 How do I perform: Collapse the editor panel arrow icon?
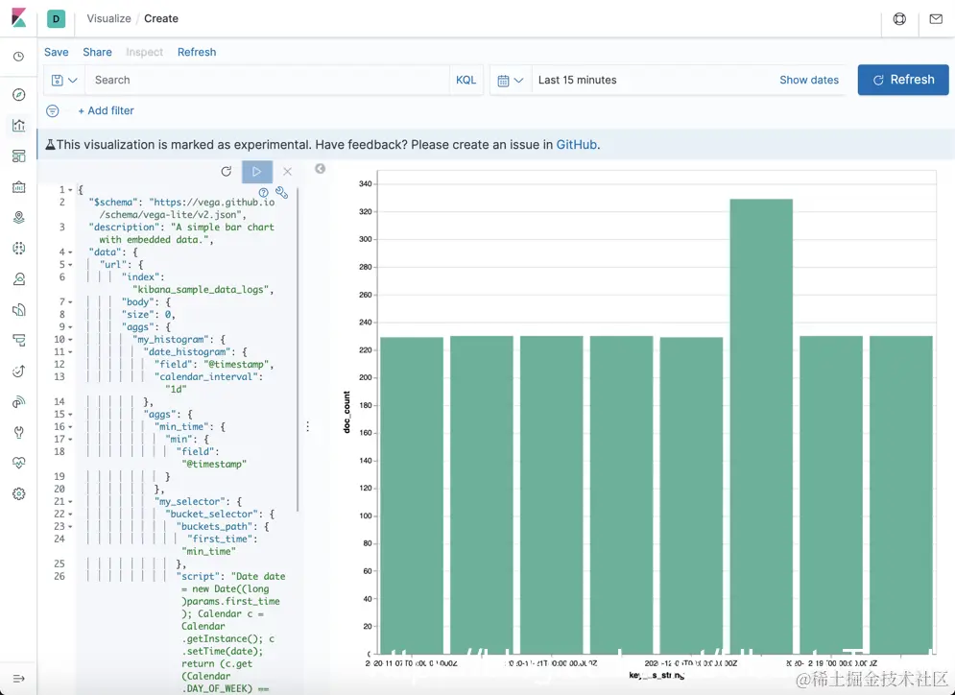click(320, 169)
